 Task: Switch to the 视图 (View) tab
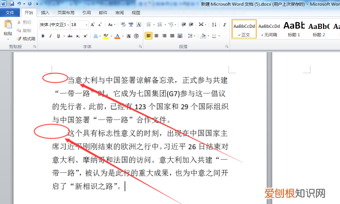click(136, 12)
